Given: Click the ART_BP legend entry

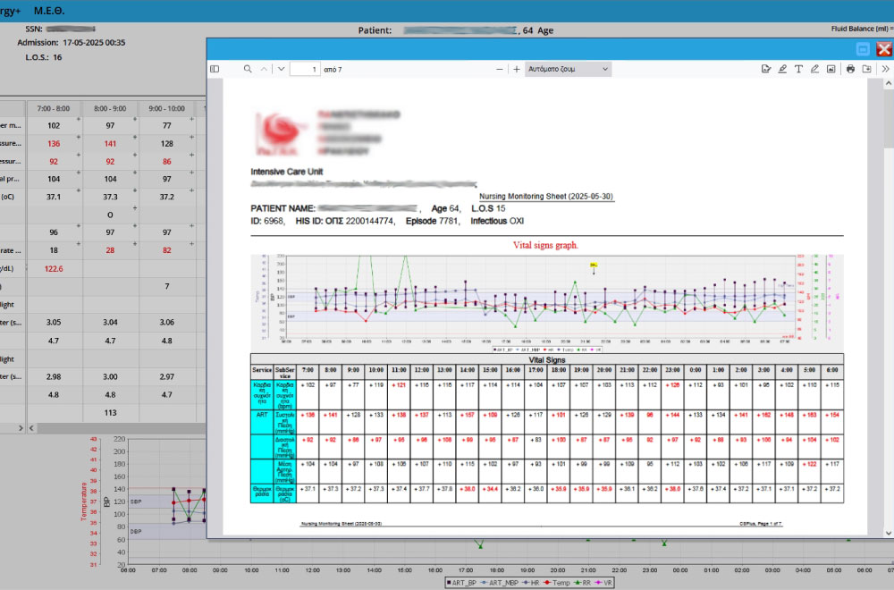Looking at the screenshot, I should pos(461,583).
